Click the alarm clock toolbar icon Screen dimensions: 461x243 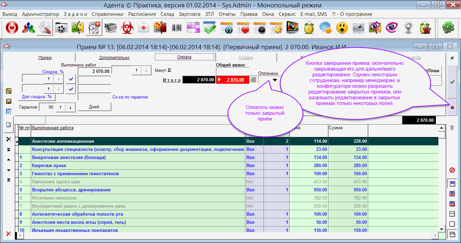(309, 28)
